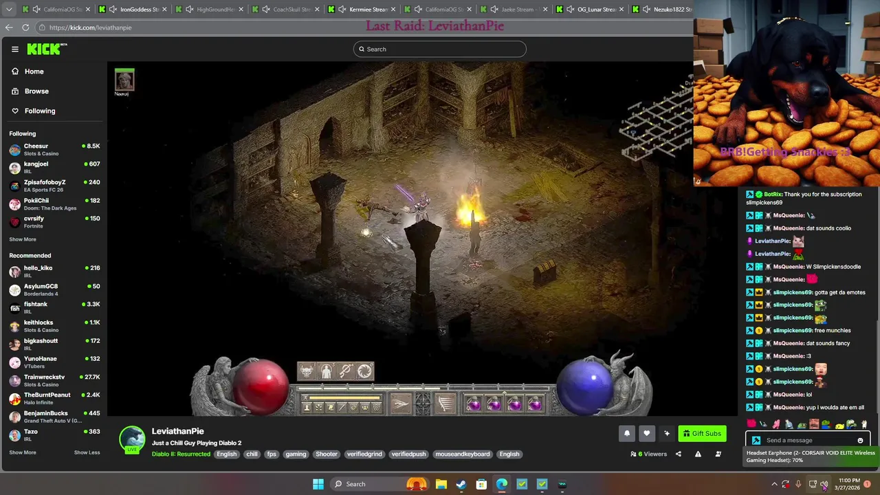The height and width of the screenshot is (495, 880).
Task: Expand Recommended list with Show More
Action: pyautogui.click(x=23, y=452)
